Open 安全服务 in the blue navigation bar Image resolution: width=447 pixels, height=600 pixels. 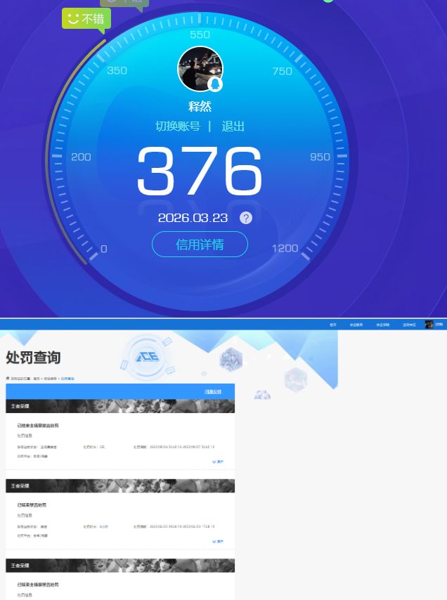pyautogui.click(x=356, y=325)
